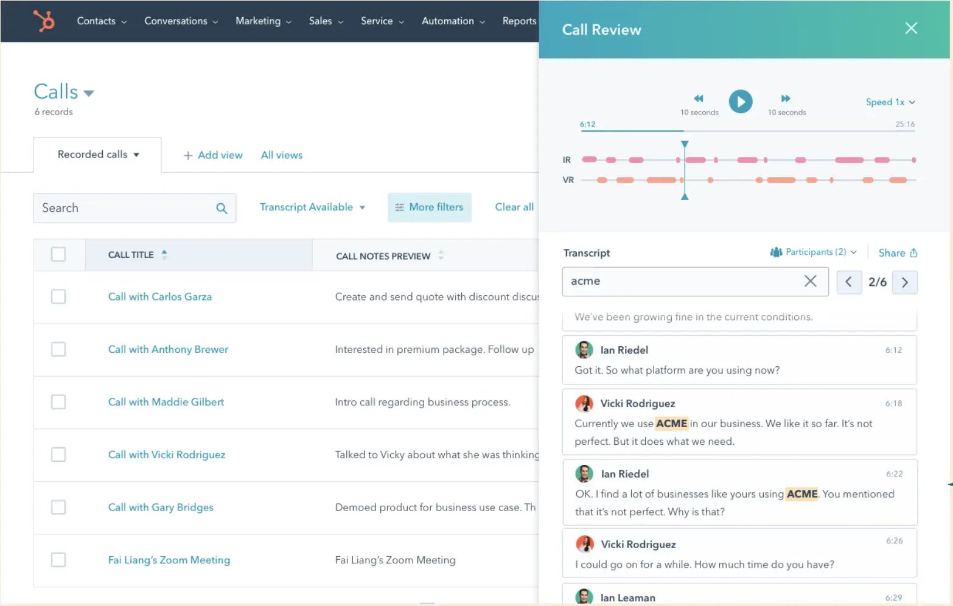
Task: Open the Conversations menu
Action: pos(181,21)
